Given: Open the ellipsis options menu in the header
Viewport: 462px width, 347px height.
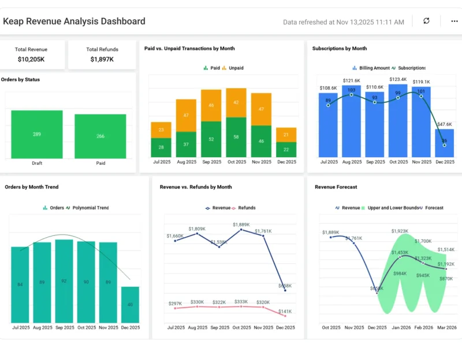Looking at the screenshot, I should click(x=454, y=21).
